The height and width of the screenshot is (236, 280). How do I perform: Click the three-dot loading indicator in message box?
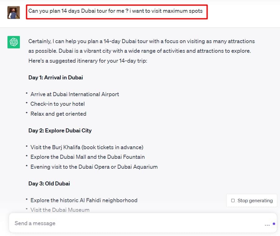click(267, 225)
